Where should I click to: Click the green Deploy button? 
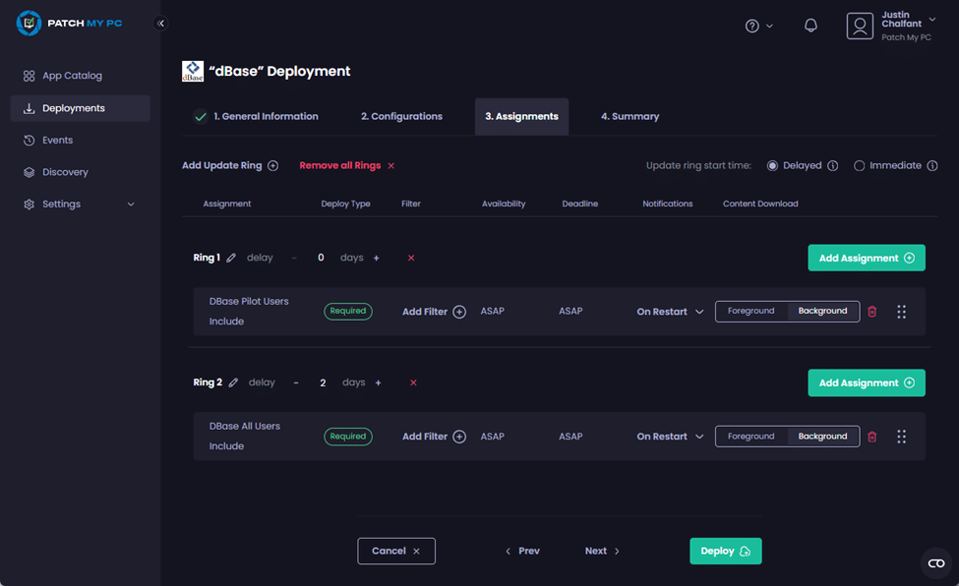pyautogui.click(x=725, y=551)
